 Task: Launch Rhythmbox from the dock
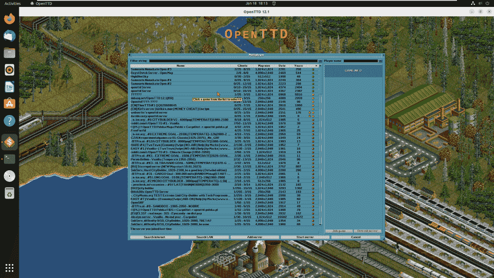[9, 70]
